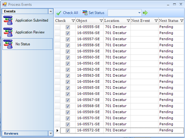The image size is (185, 138).
Task: Uncheck the checkbox for 16-05563-SE
Action: tap(68, 76)
